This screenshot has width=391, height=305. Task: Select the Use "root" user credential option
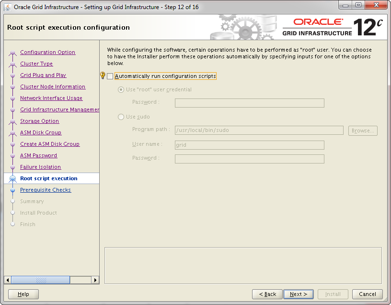[121, 90]
